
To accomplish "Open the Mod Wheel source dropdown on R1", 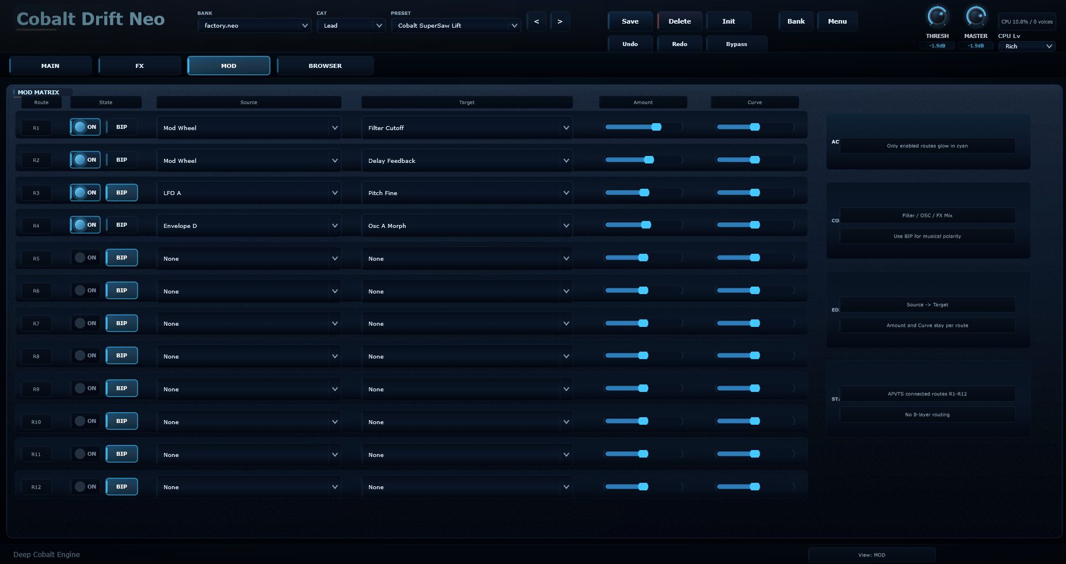I will click(249, 128).
